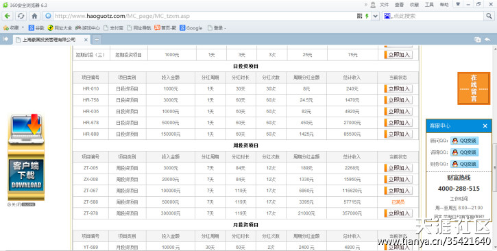This screenshot has height=251, width=497.
Task: Expand the arrow beside 收藏 favorites
Action: click(x=23, y=27)
